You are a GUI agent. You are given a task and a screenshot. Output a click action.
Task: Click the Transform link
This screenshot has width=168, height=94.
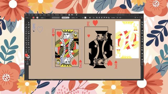[113, 18]
